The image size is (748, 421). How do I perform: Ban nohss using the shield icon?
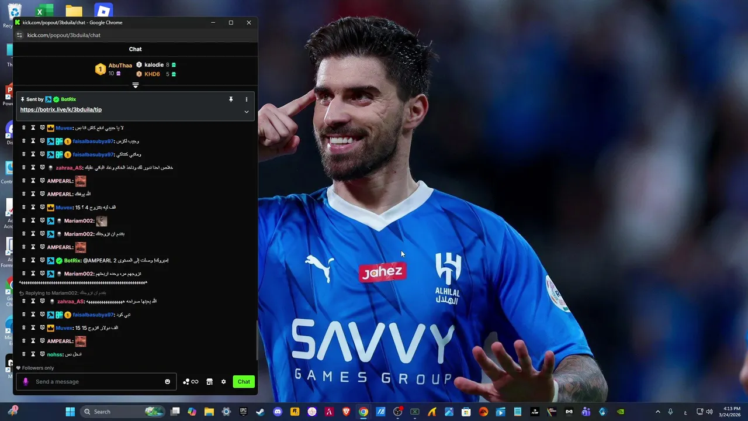pyautogui.click(x=42, y=354)
